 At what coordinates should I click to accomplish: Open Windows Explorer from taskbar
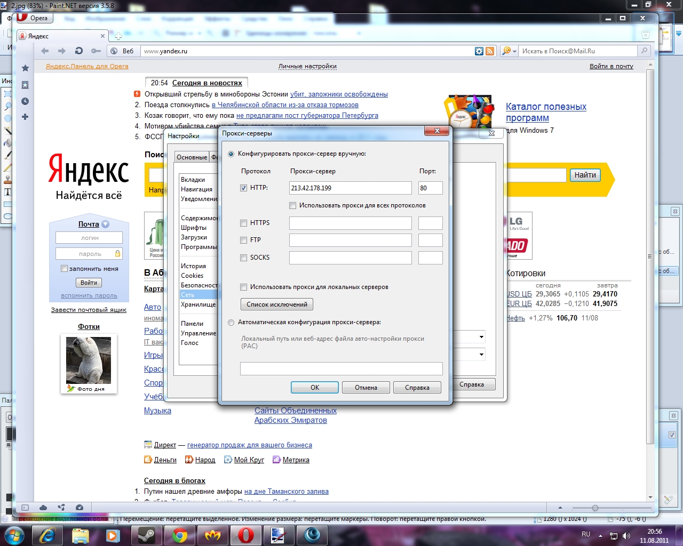pyautogui.click(x=80, y=535)
